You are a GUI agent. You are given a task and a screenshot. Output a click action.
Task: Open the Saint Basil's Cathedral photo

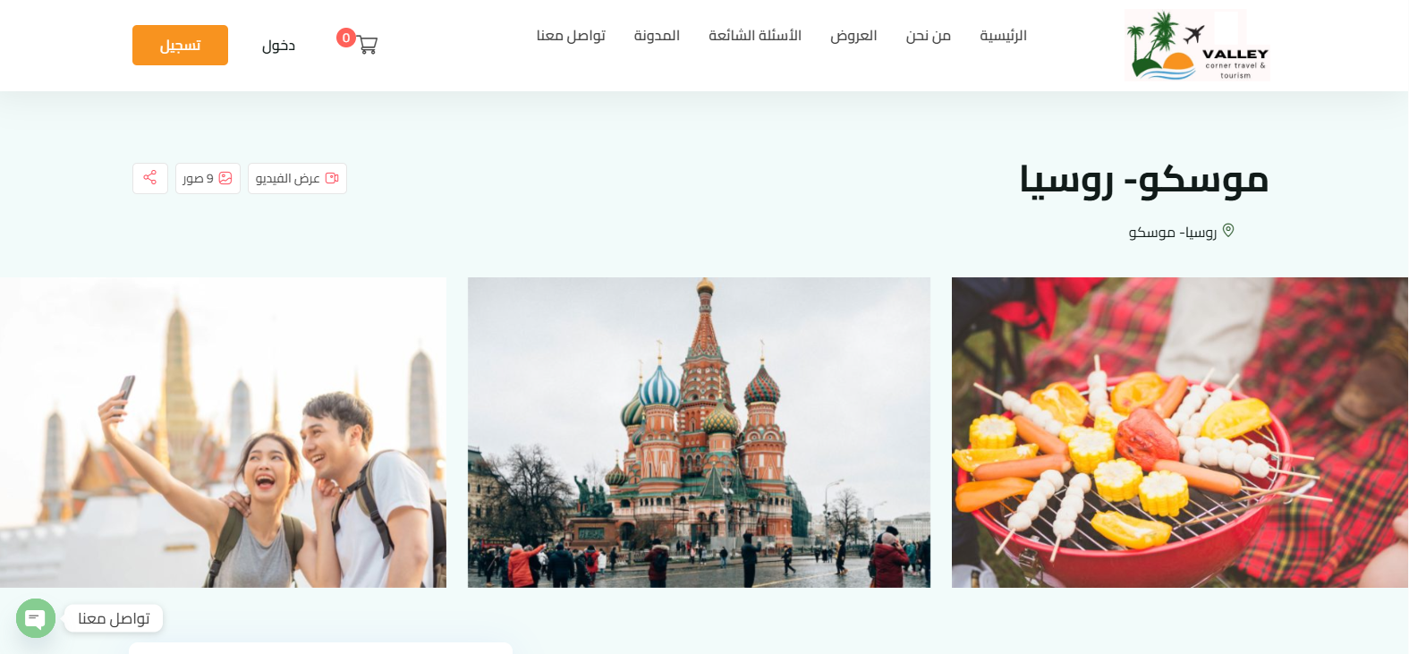pyautogui.click(x=699, y=432)
